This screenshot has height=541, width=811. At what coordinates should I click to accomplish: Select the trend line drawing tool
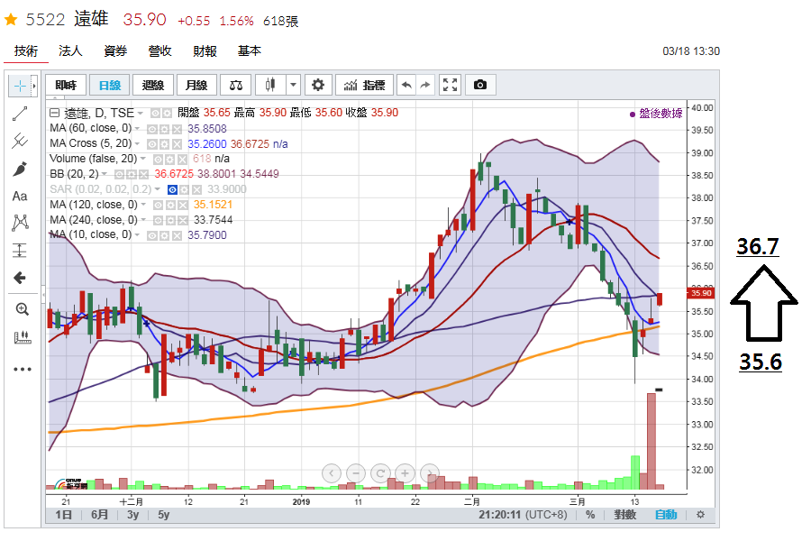[20, 114]
